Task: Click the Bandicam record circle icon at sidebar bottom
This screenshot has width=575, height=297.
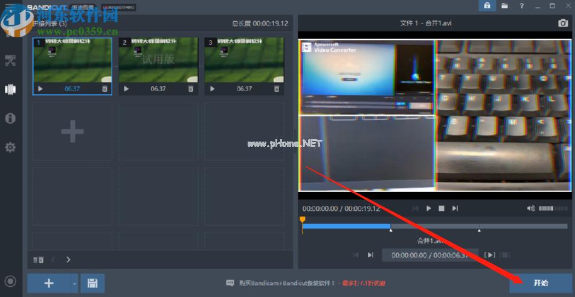Action: tap(11, 281)
